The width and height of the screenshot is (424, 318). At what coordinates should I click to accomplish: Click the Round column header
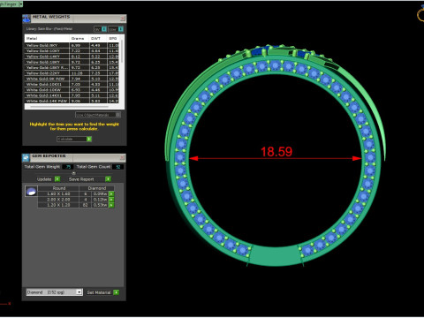click(58, 188)
